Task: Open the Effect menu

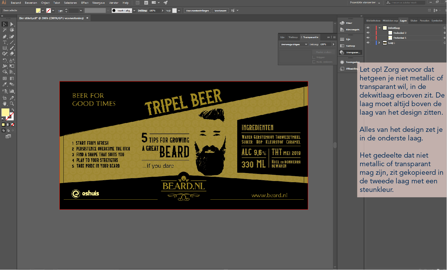Action: pos(85,3)
